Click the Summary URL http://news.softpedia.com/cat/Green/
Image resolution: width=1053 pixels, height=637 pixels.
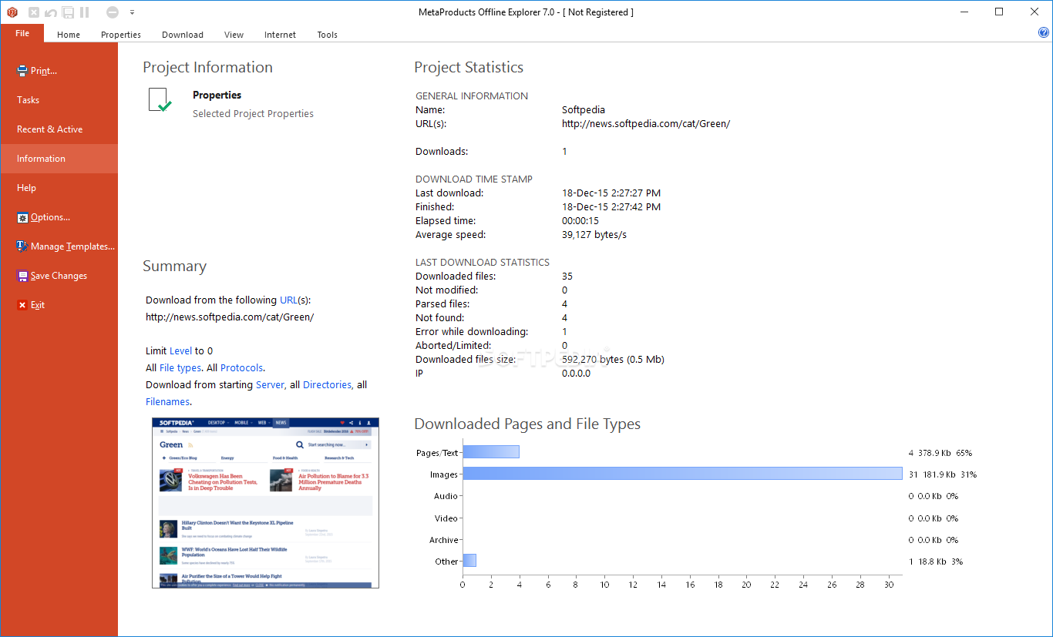point(230,317)
